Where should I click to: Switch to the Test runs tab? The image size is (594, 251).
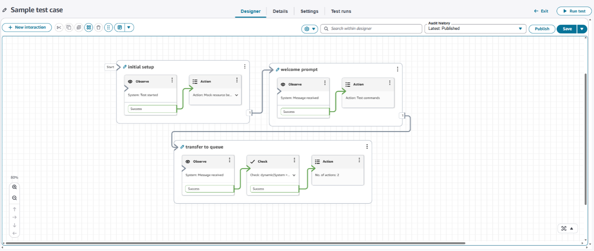pos(341,11)
